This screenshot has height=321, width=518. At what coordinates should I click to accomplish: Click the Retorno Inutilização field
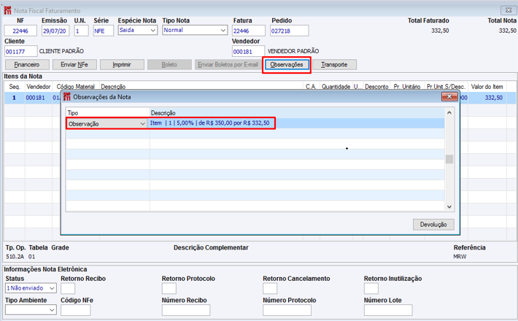371,288
